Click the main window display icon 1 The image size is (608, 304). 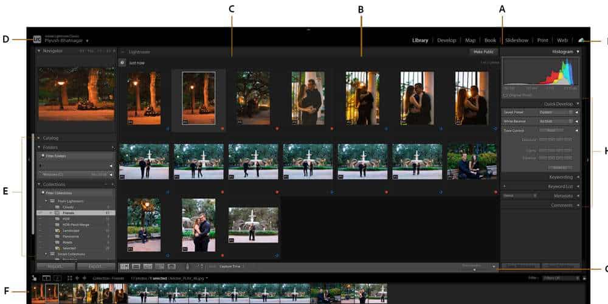click(x=46, y=278)
